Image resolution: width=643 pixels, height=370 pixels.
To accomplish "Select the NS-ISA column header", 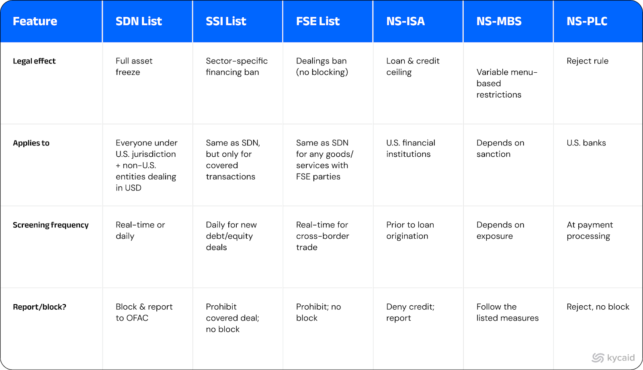I will 405,21.
